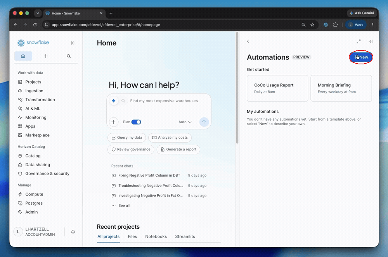Open the browser extensions puzzle icon
The width and height of the screenshot is (388, 257).
(336, 25)
